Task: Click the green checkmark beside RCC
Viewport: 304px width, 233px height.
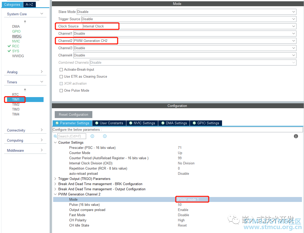Action: [9, 46]
